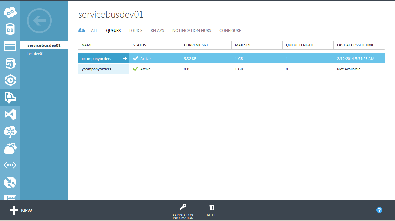This screenshot has height=221, width=395.
Task: Switch to the QUEUES tab
Action: [x=113, y=31]
